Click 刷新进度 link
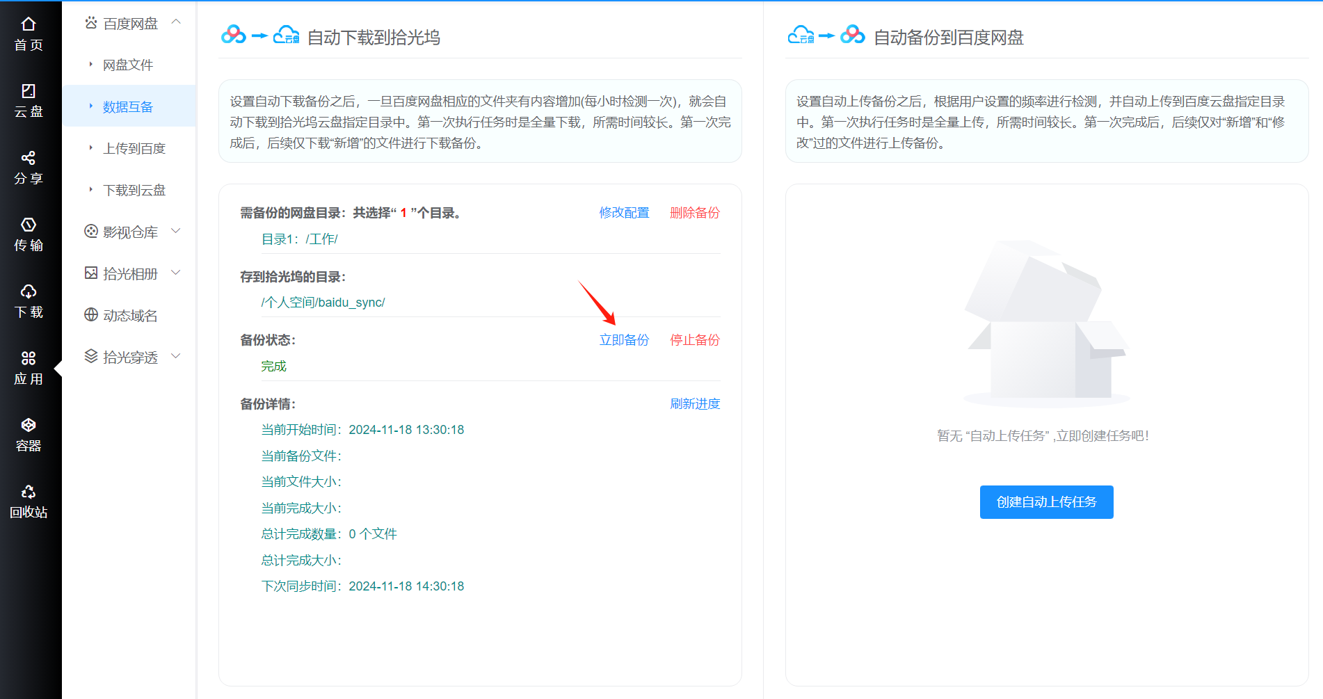1323x699 pixels. click(x=694, y=404)
